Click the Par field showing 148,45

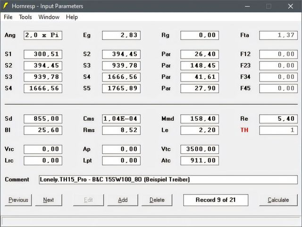[x=200, y=66]
